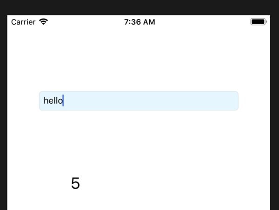The image size is (279, 210).
Task: Click blank white area left of number 5
Action: click(x=37, y=184)
